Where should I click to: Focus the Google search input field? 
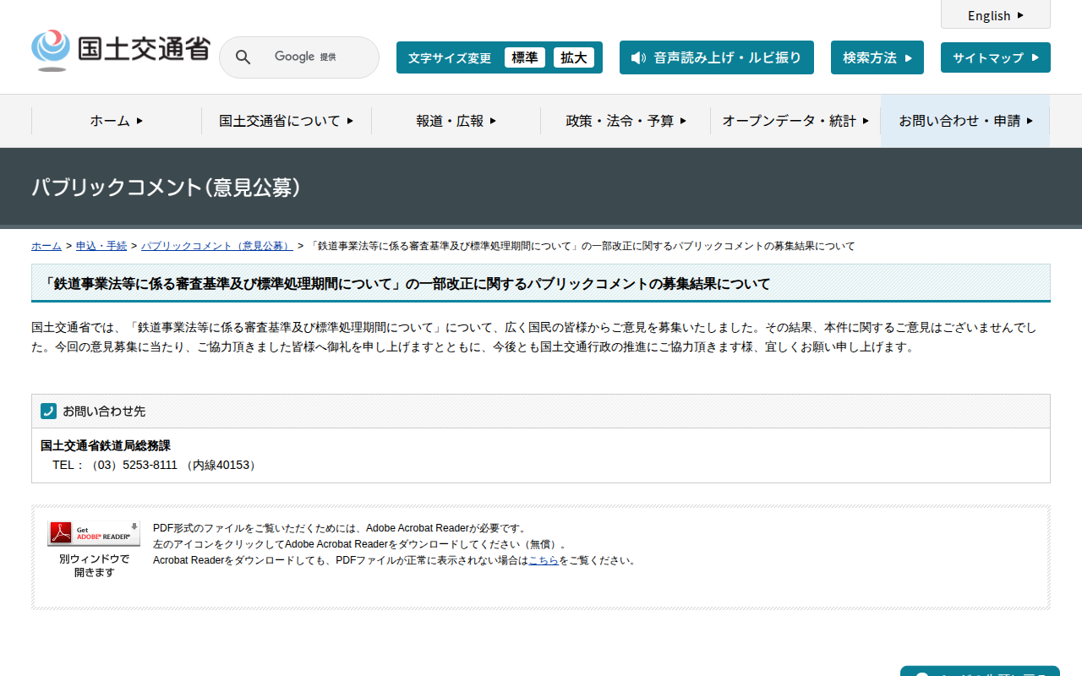tap(313, 57)
